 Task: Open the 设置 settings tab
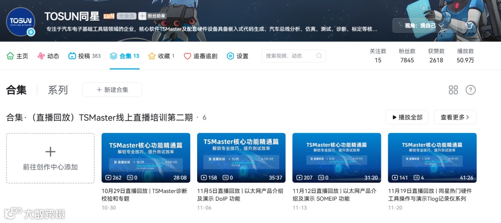pos(238,56)
